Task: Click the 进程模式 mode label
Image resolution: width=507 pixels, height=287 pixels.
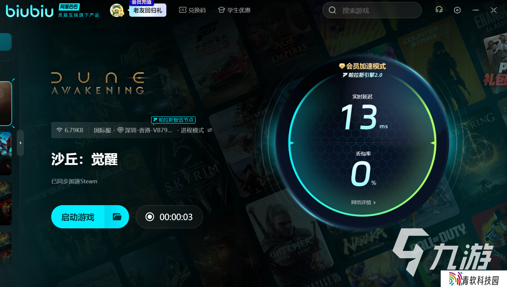Action: click(192, 130)
